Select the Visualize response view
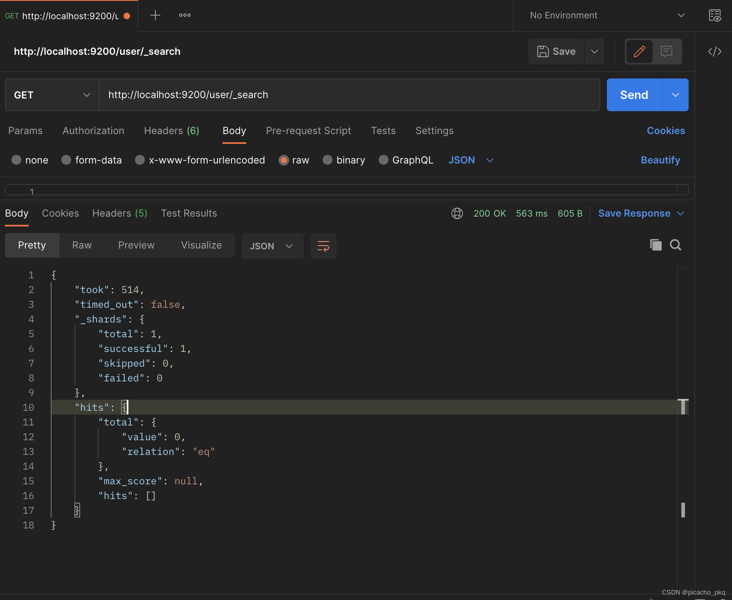 (201, 245)
